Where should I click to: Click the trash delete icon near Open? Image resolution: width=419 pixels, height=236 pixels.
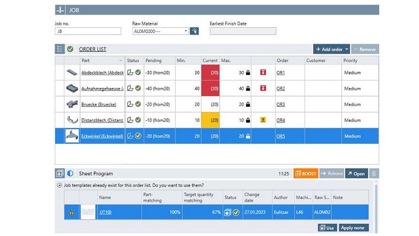click(x=373, y=173)
